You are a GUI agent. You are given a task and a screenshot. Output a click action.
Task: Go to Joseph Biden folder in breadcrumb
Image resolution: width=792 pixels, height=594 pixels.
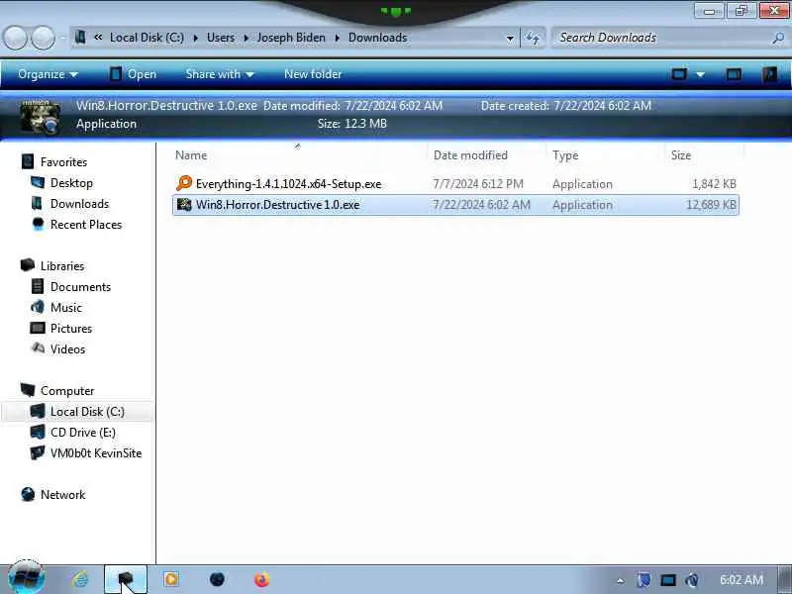click(291, 38)
